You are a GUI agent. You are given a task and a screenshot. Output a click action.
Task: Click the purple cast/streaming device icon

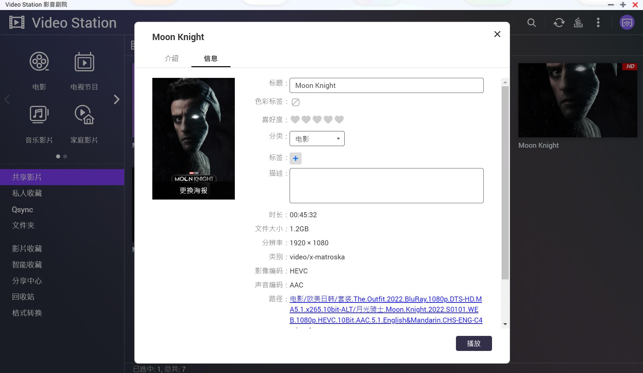[x=627, y=22]
